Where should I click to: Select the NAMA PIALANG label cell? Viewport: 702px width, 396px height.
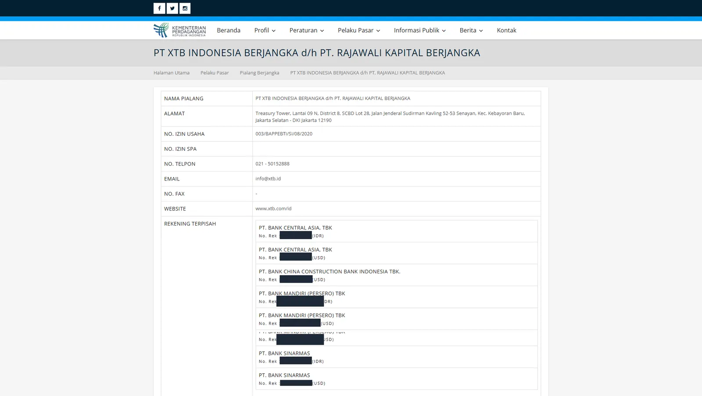point(207,99)
